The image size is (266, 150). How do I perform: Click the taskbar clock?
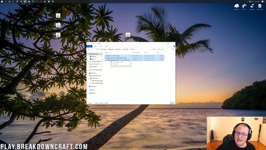257,2
